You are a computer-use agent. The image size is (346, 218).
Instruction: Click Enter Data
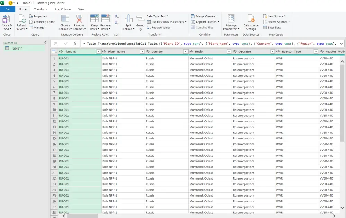(272, 28)
